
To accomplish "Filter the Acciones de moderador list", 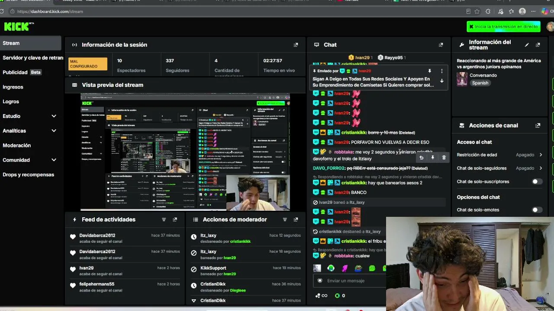I will [284, 219].
